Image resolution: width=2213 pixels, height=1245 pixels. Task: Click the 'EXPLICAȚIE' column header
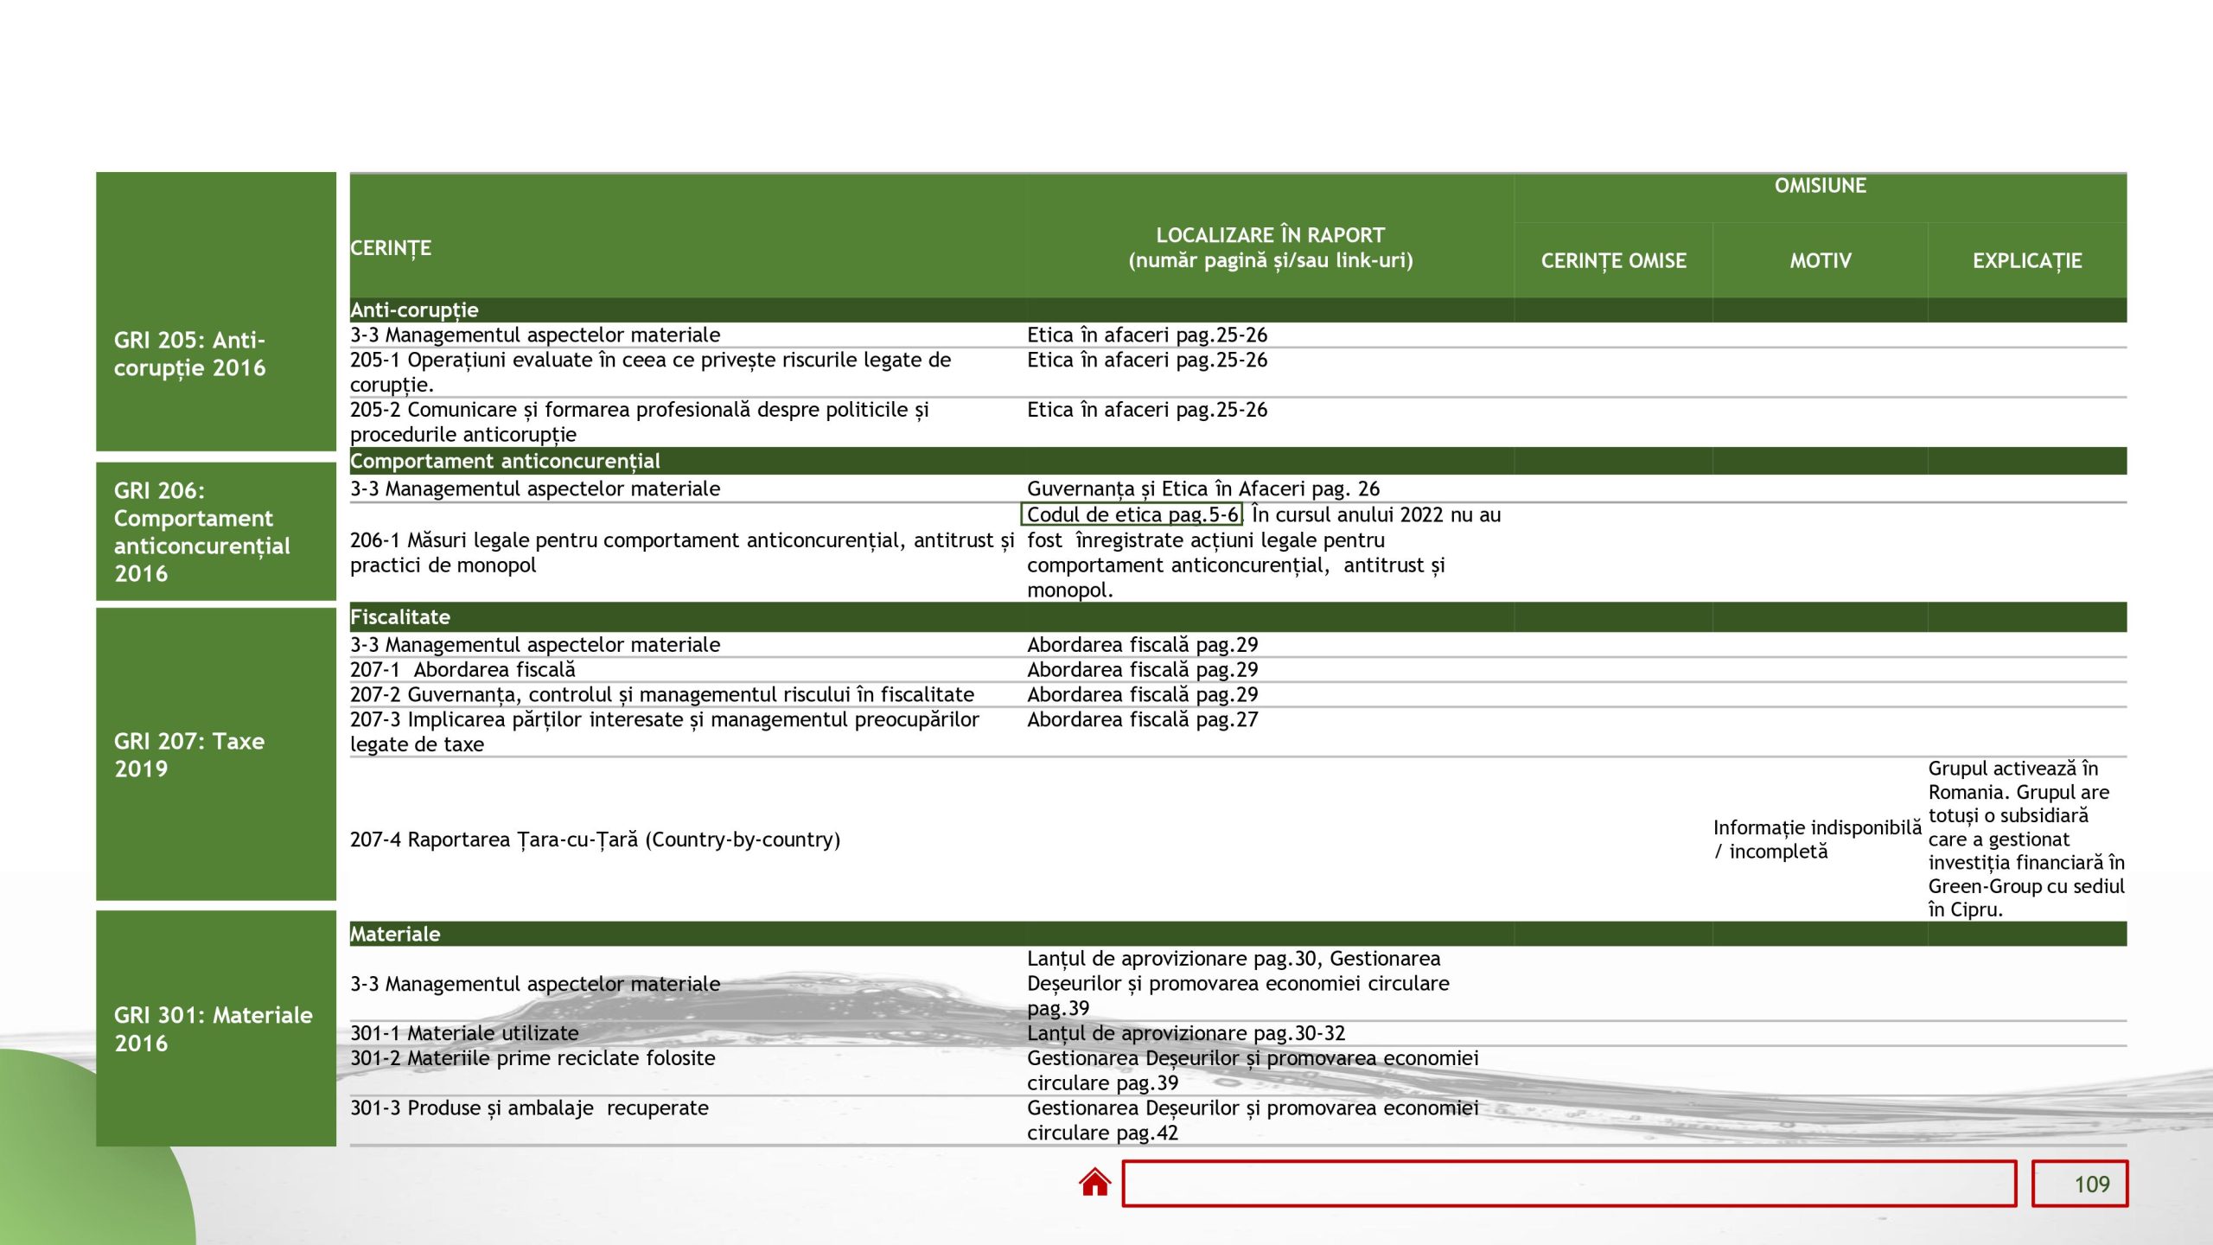point(2027,261)
